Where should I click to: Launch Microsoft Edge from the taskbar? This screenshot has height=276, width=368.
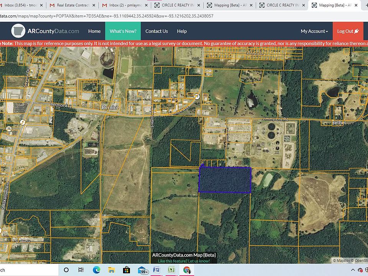click(96, 270)
